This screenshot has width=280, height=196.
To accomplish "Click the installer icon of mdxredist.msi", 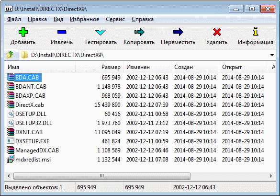I will [x=11, y=159].
